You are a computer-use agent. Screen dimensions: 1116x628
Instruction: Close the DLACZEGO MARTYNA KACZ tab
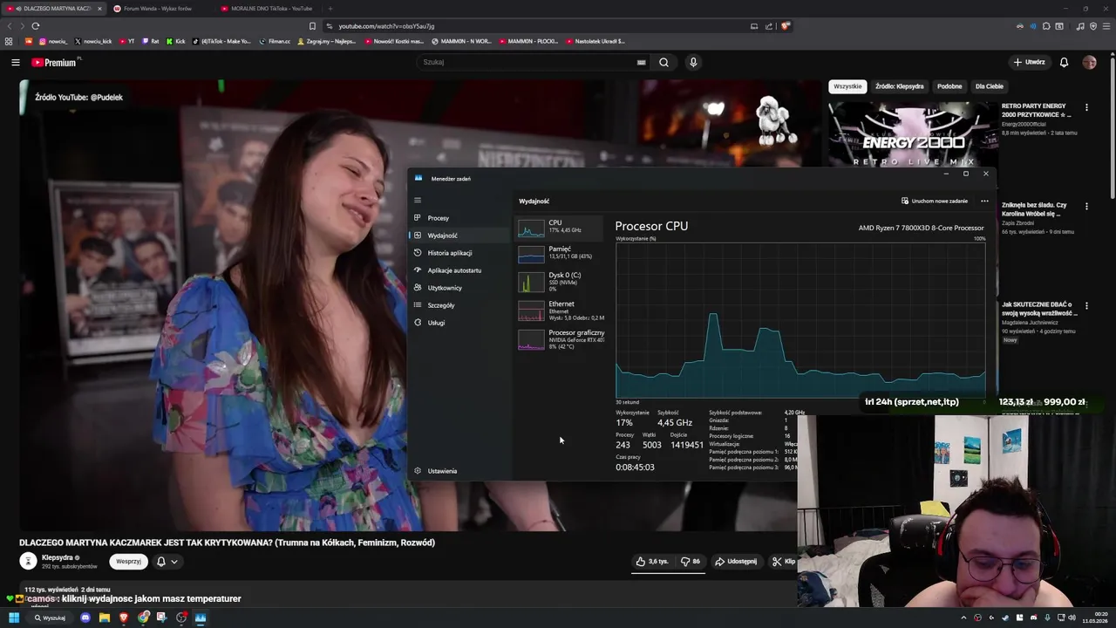coord(99,9)
